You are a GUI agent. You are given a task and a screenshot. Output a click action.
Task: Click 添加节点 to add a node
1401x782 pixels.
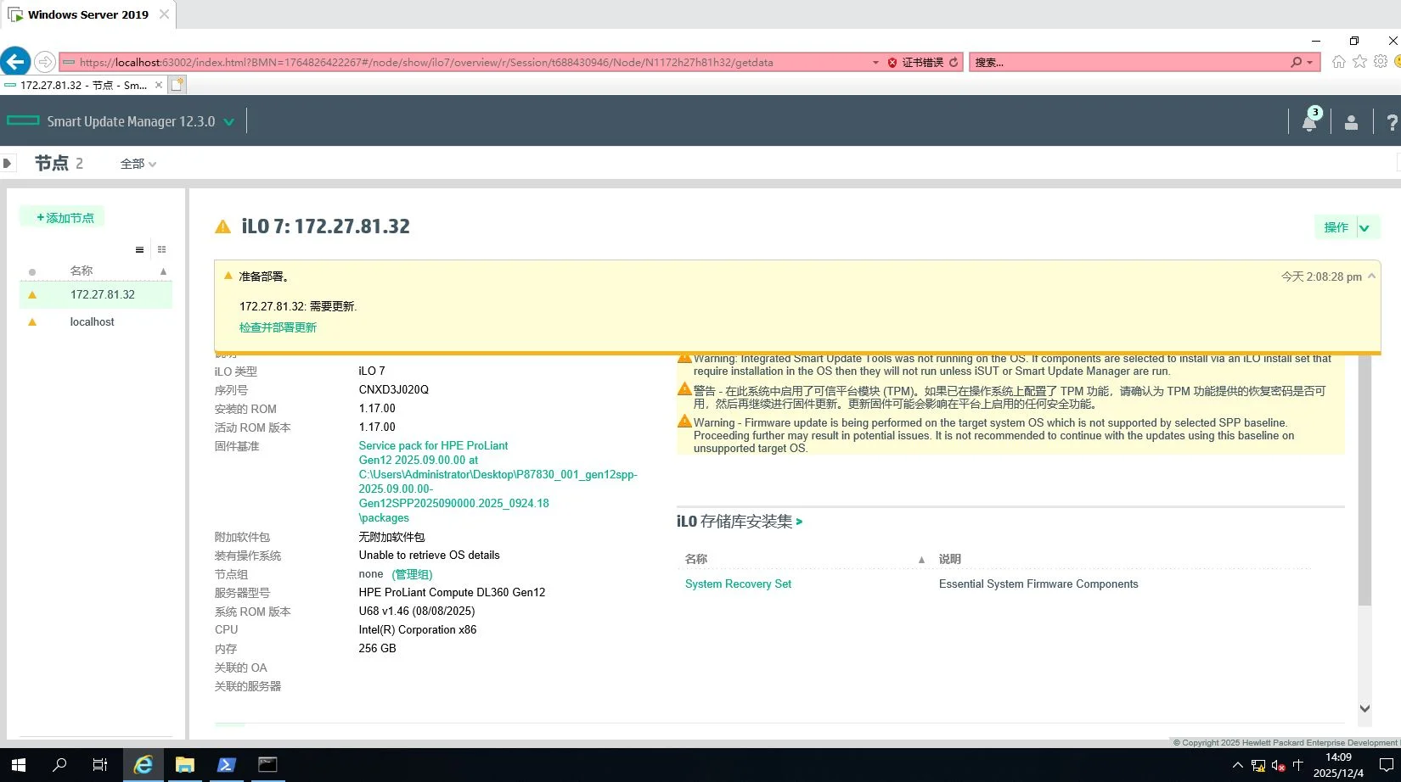(62, 217)
